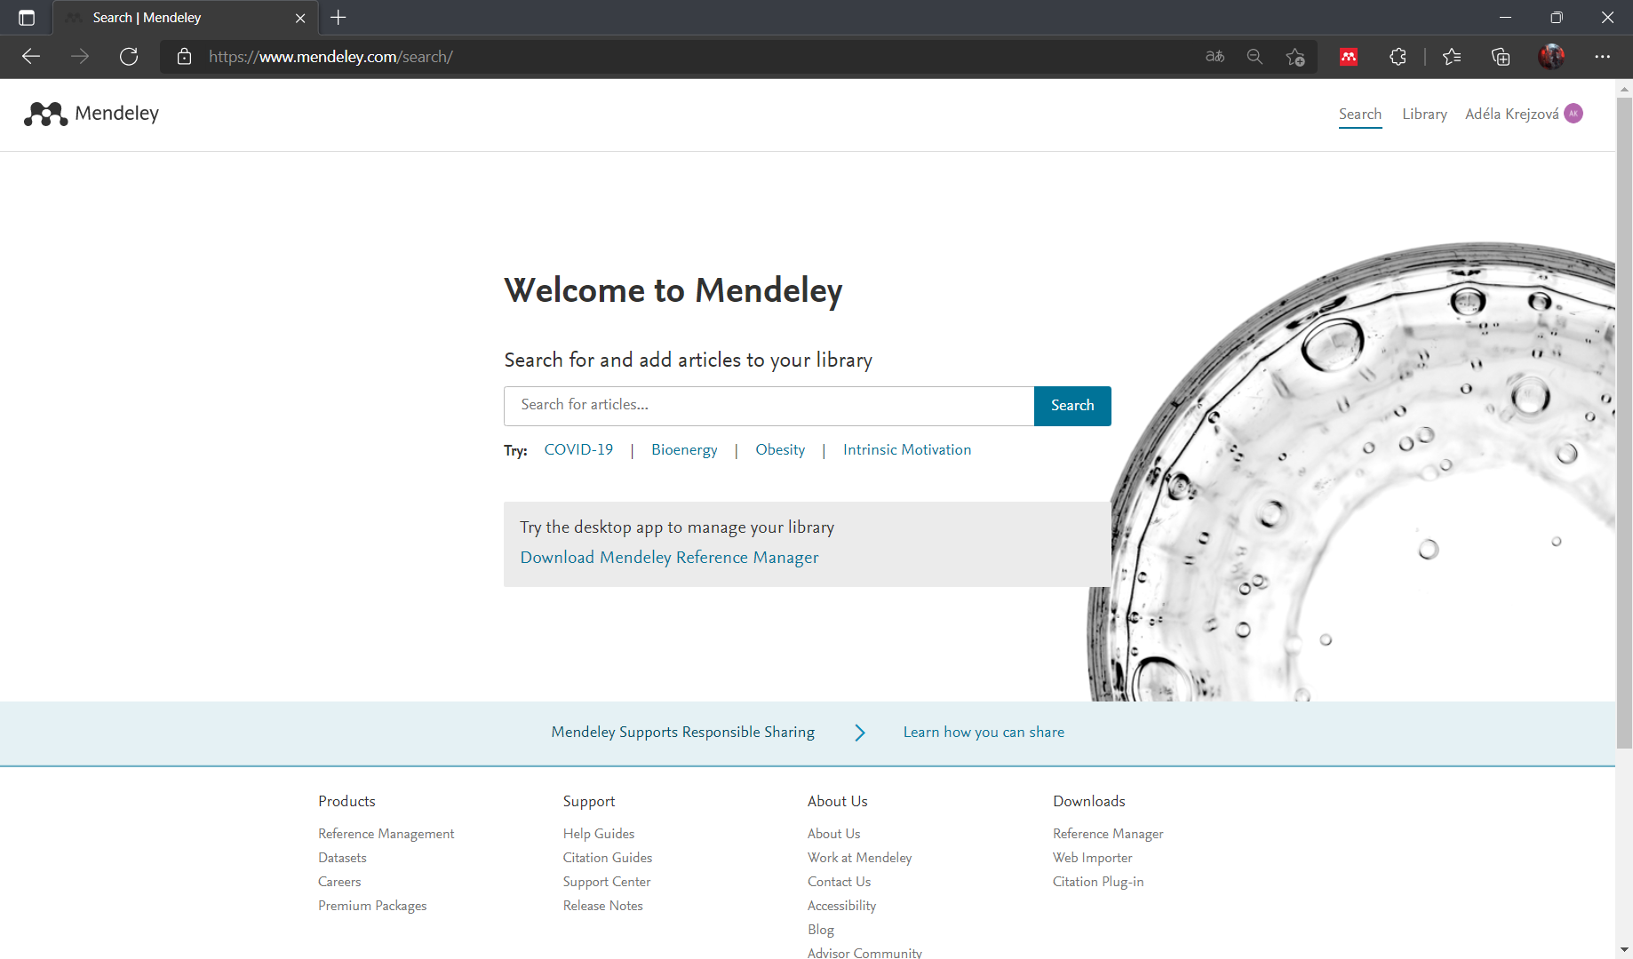Go forward to the next page
Screen dimensions: 1633x959
pos(80,57)
